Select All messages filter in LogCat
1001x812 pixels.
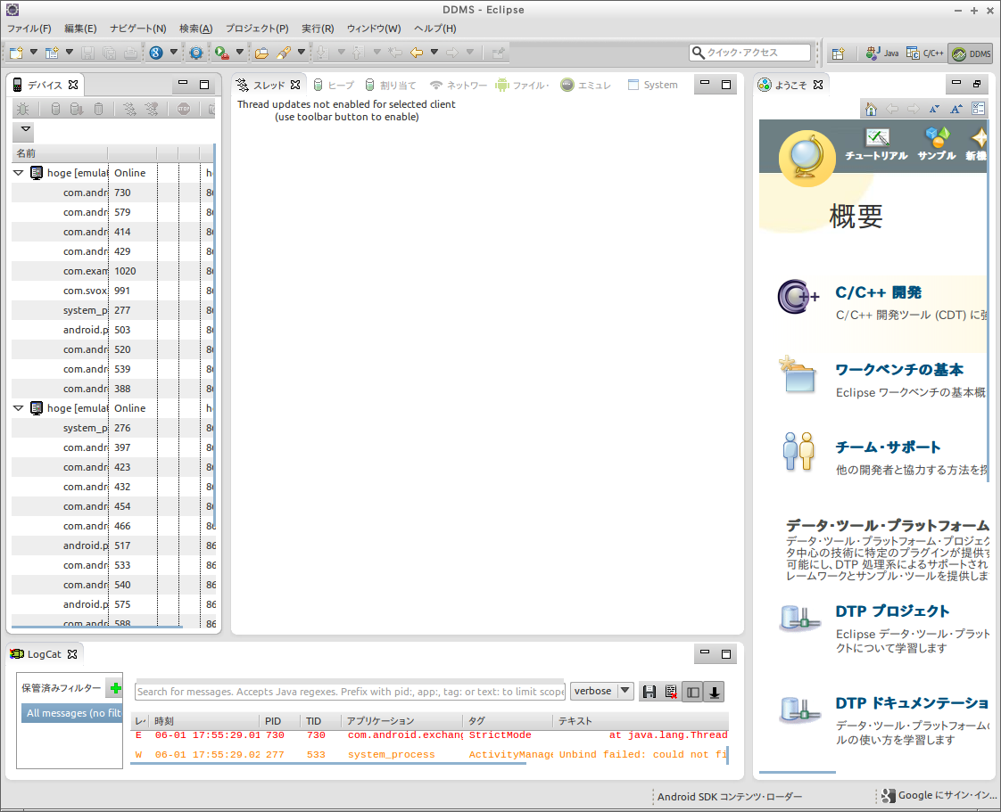[70, 713]
